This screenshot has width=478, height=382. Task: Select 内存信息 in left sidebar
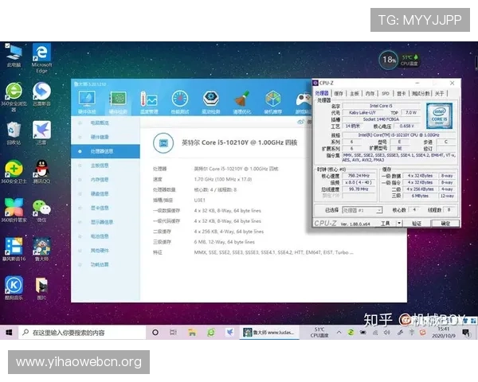pos(101,179)
